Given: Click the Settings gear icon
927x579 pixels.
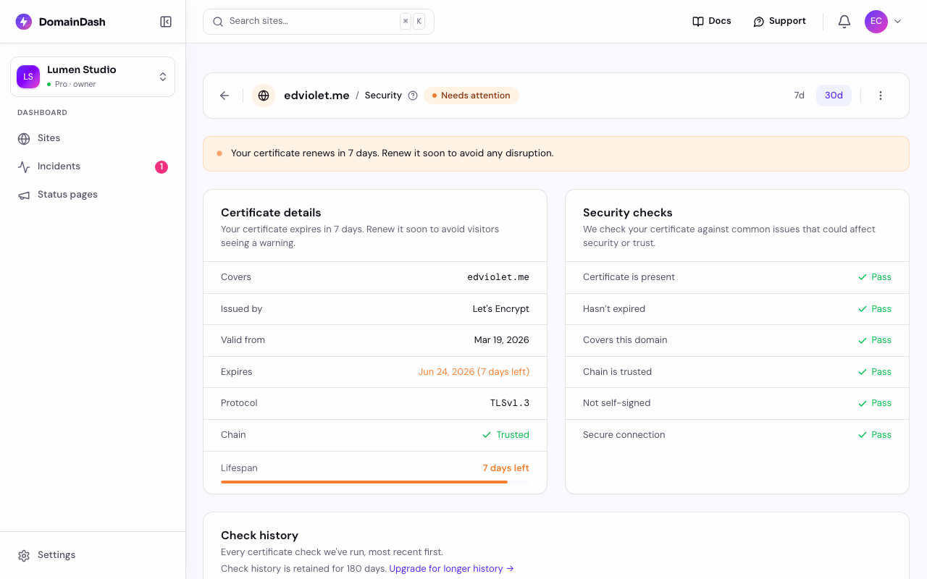Looking at the screenshot, I should point(24,556).
